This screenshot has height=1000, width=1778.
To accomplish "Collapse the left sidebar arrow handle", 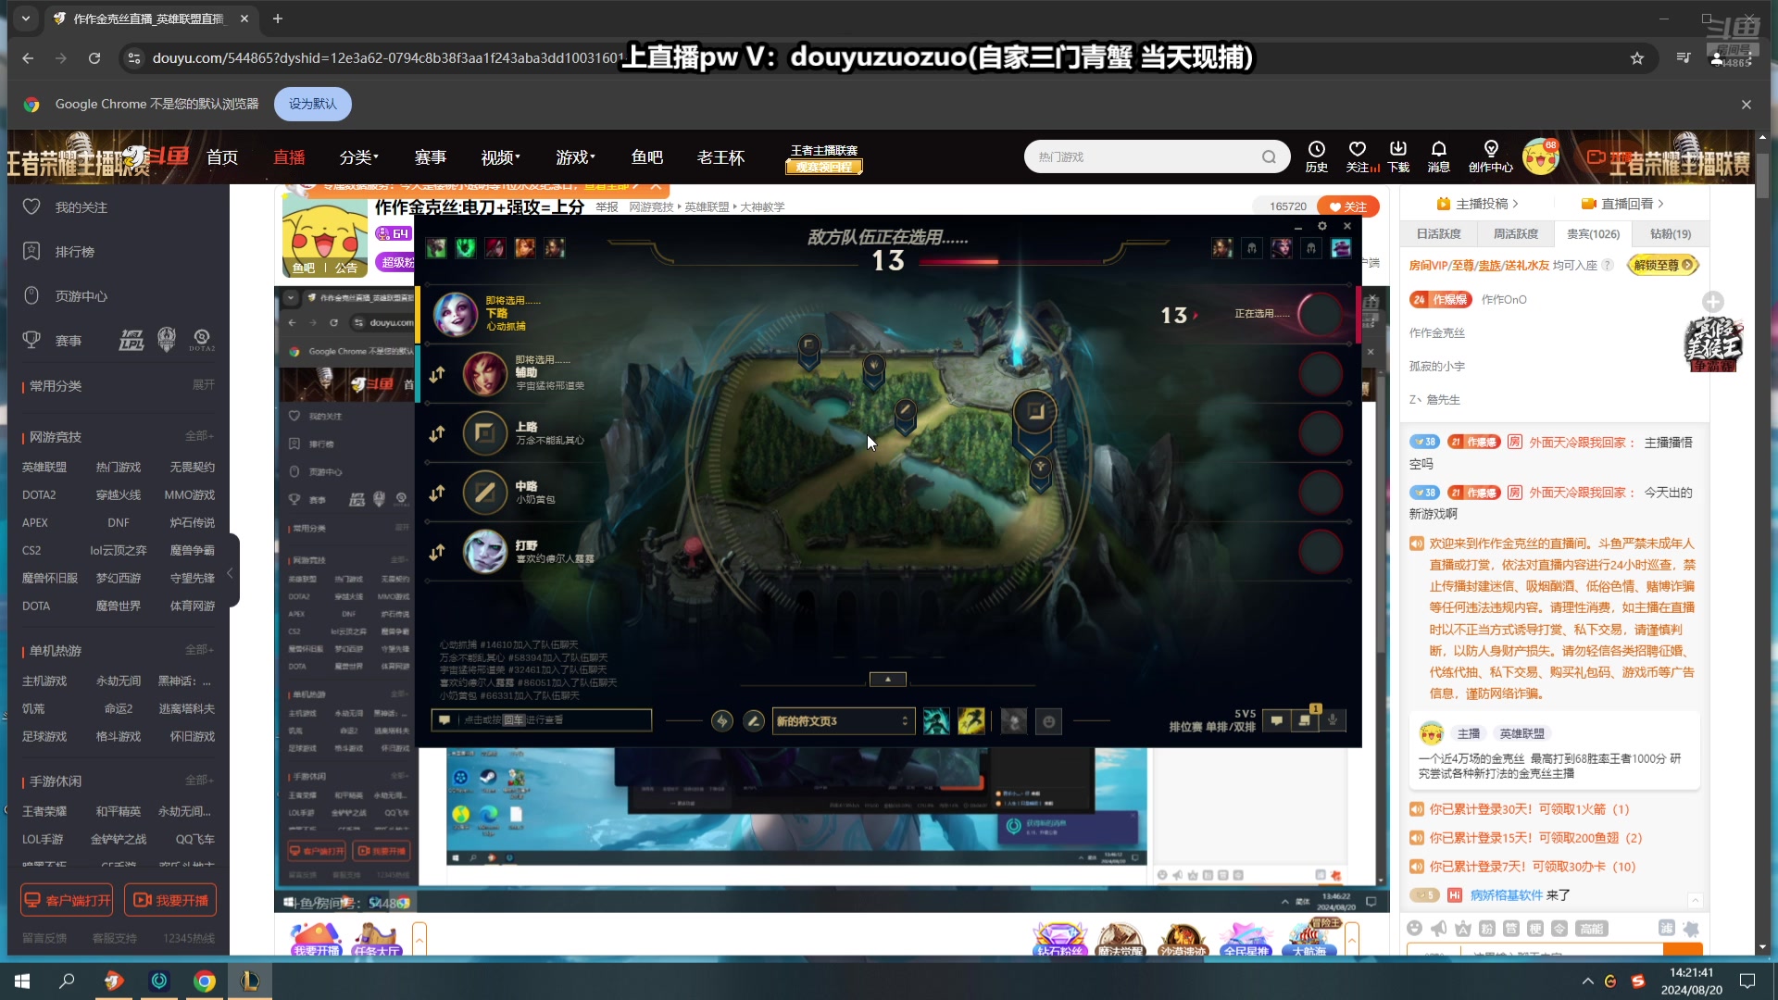I will (232, 571).
